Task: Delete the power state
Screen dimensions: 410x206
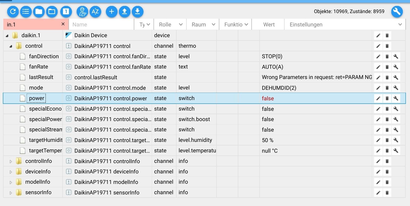Action: pos(387,98)
